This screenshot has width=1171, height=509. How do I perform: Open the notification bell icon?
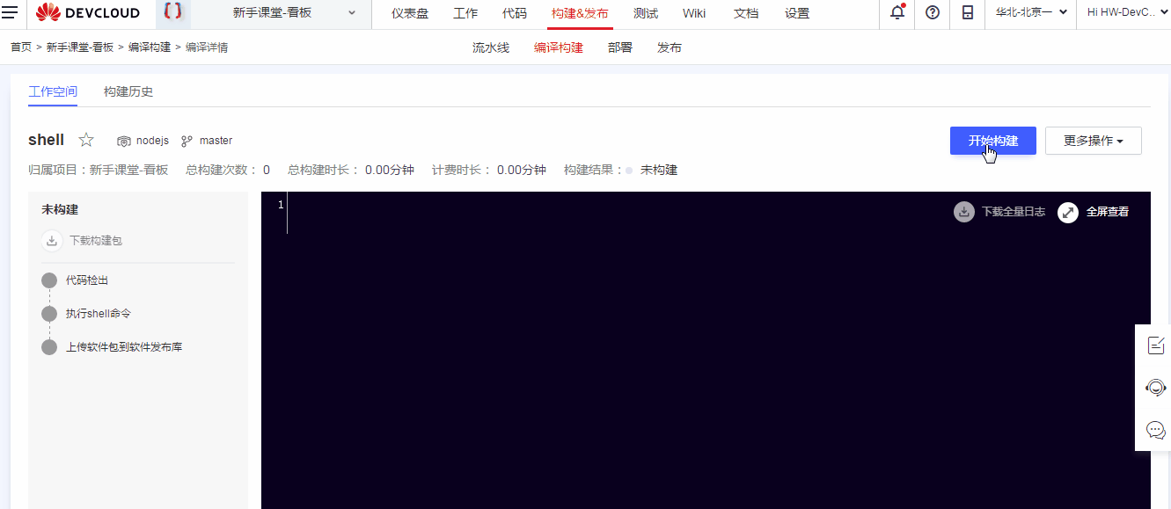897,14
